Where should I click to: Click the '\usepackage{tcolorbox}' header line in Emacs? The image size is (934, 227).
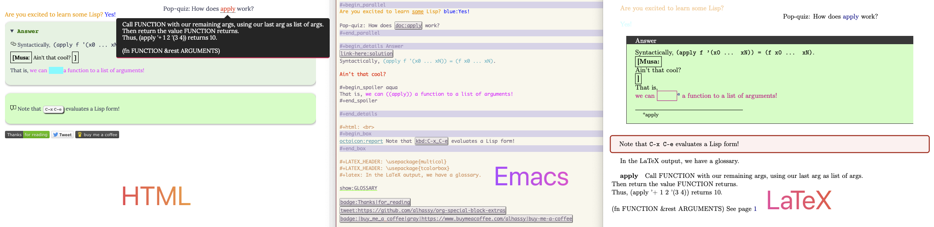pyautogui.click(x=394, y=168)
